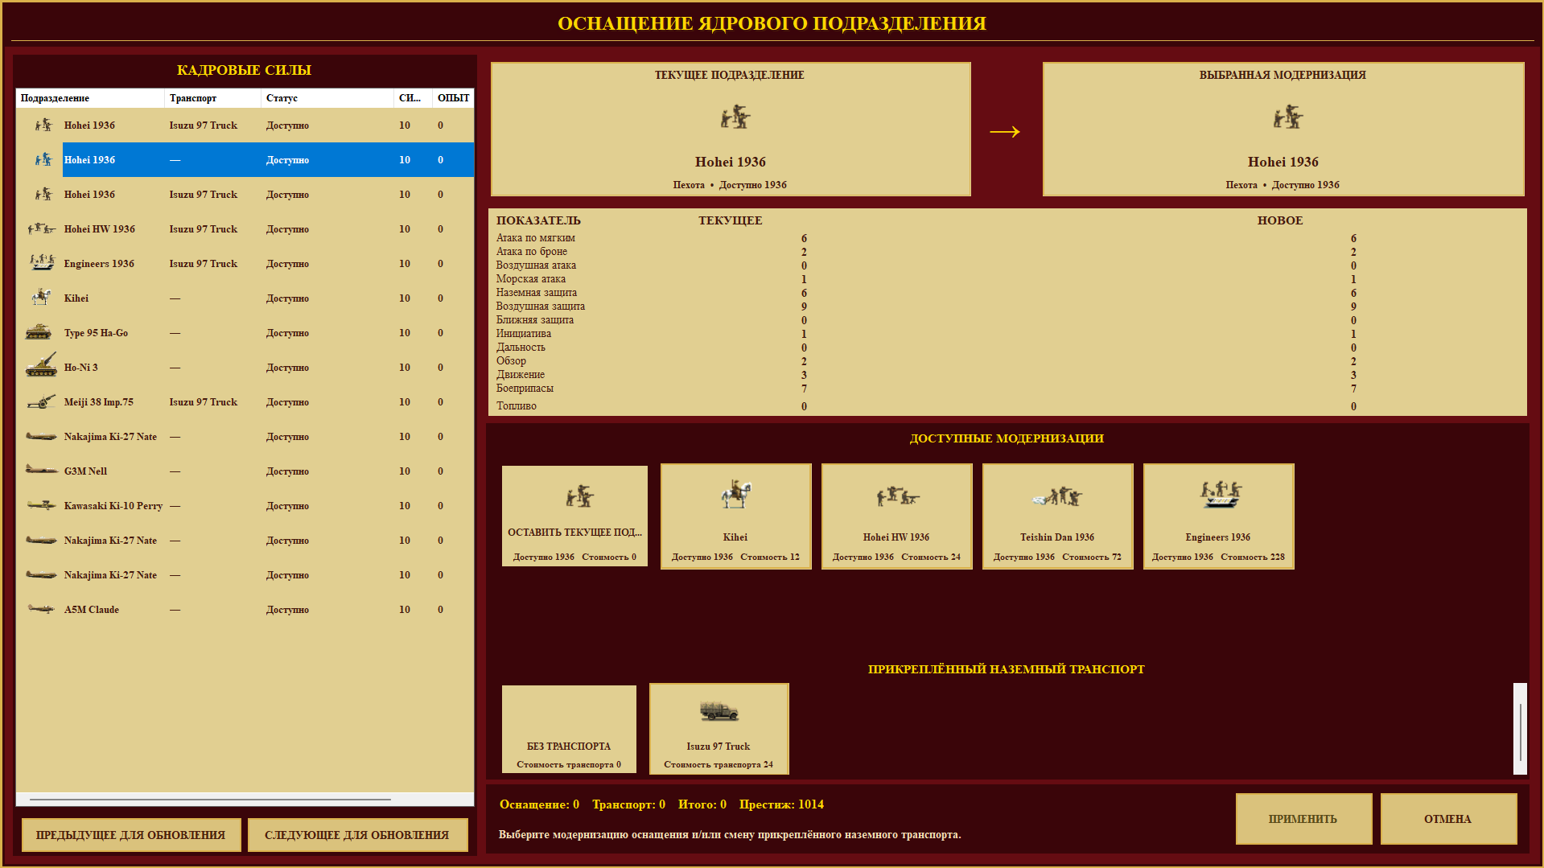The height and width of the screenshot is (868, 1544).
Task: Go to ПРЕДЫДУЩЕЕ ДЛЯ ОБНОВЛЕНИЯ
Action: (130, 835)
